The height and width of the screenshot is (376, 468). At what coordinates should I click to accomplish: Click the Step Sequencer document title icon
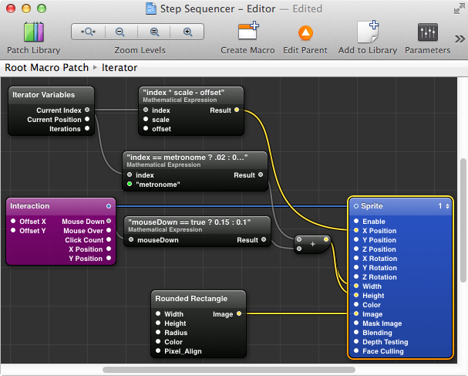point(150,8)
